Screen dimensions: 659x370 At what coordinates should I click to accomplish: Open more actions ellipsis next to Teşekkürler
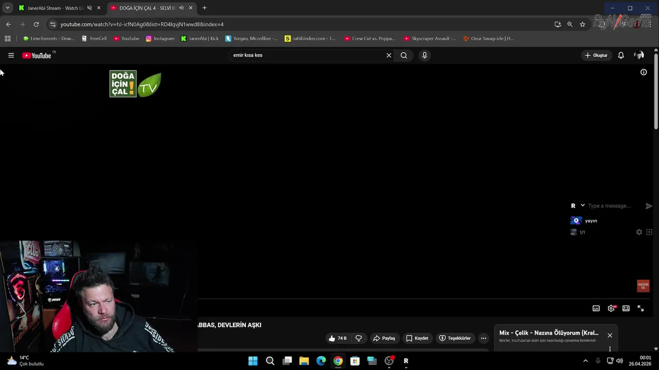pos(483,338)
